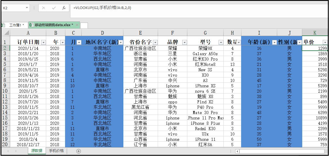Click the iPhone XS cell

tap(205, 86)
